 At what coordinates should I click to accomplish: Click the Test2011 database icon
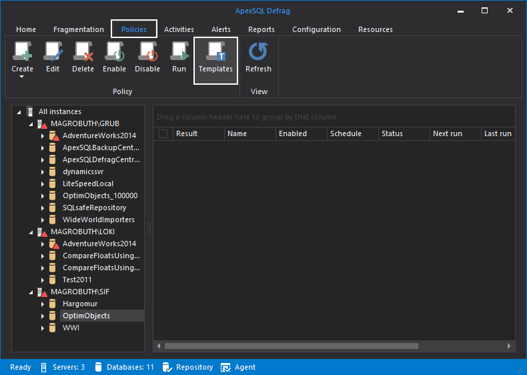pos(53,280)
